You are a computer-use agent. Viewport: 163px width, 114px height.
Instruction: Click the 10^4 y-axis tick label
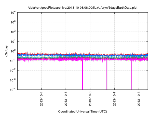(13, 13)
